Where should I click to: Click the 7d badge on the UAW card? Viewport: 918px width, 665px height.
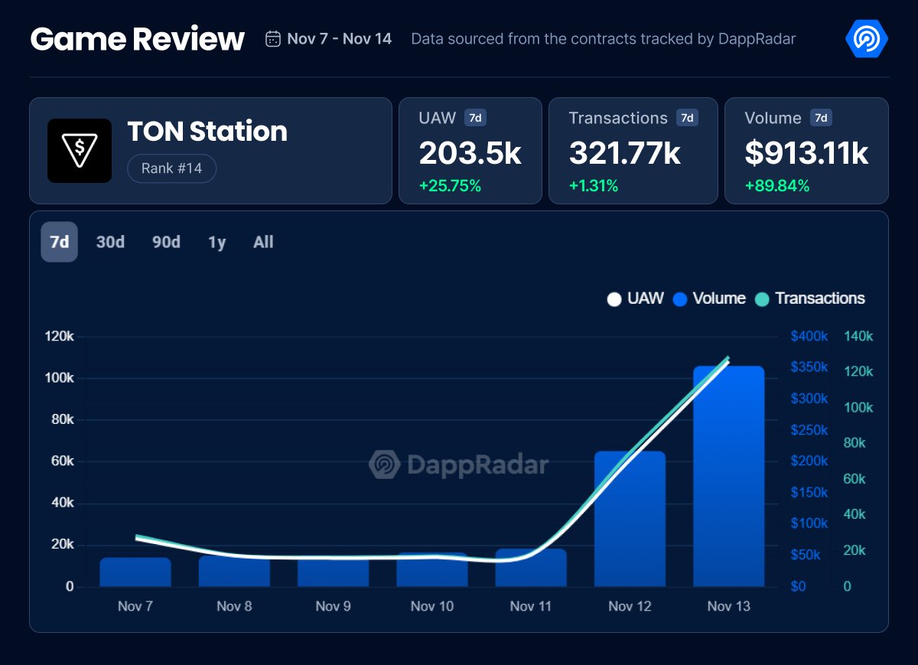click(x=474, y=118)
